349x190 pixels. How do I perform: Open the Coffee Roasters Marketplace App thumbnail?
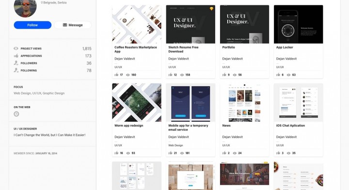137,24
